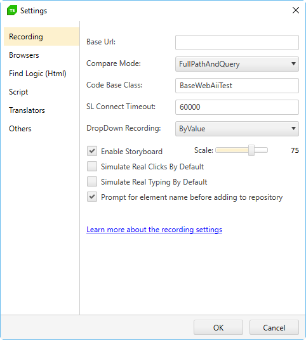Enable Simulate Real Clicks By Default
Image resolution: width=306 pixels, height=340 pixels.
click(x=92, y=166)
